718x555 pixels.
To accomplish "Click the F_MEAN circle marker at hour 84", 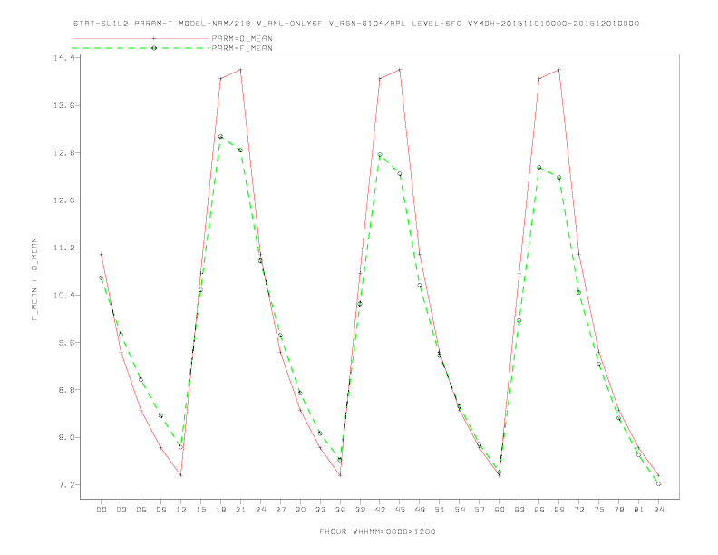I will tap(658, 483).
